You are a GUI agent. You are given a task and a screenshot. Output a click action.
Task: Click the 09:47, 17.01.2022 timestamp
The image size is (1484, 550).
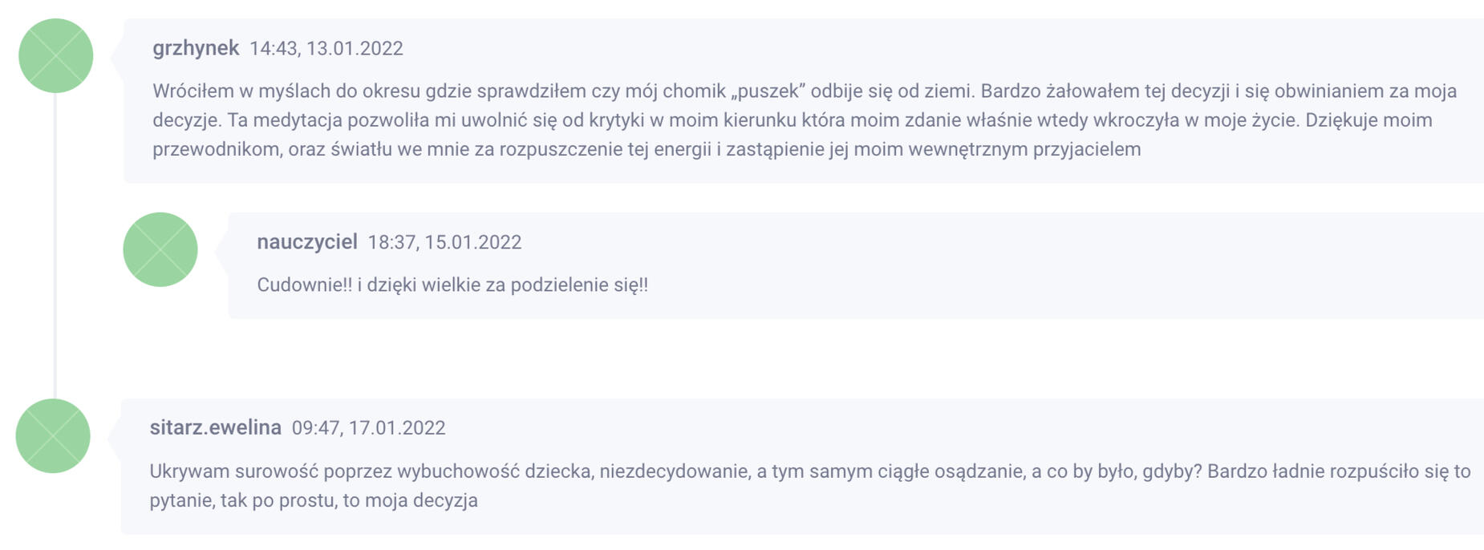[368, 428]
